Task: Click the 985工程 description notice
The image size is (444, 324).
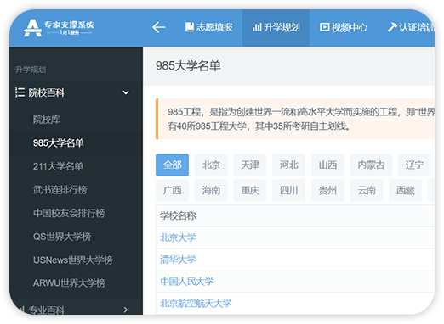Action: pos(295,119)
